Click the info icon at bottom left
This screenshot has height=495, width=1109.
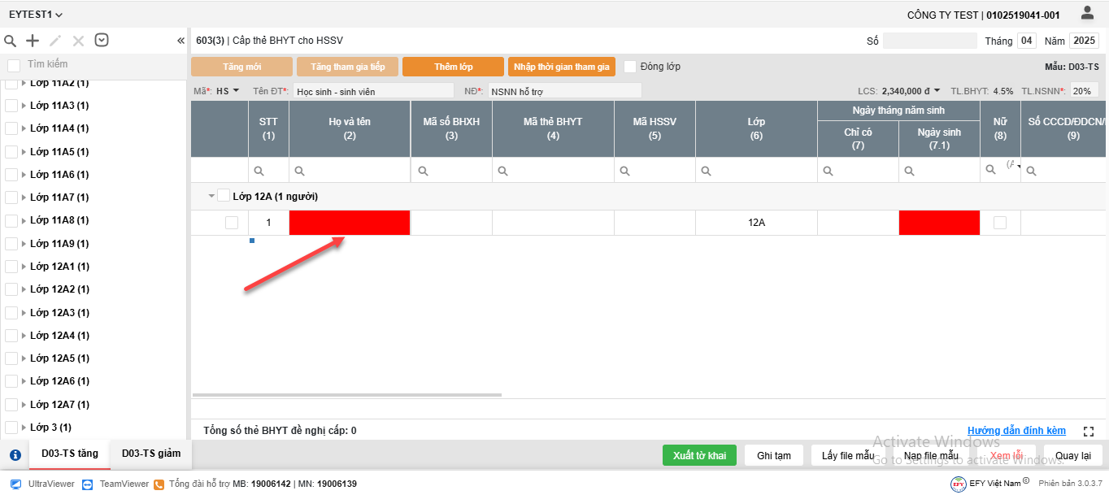(15, 455)
